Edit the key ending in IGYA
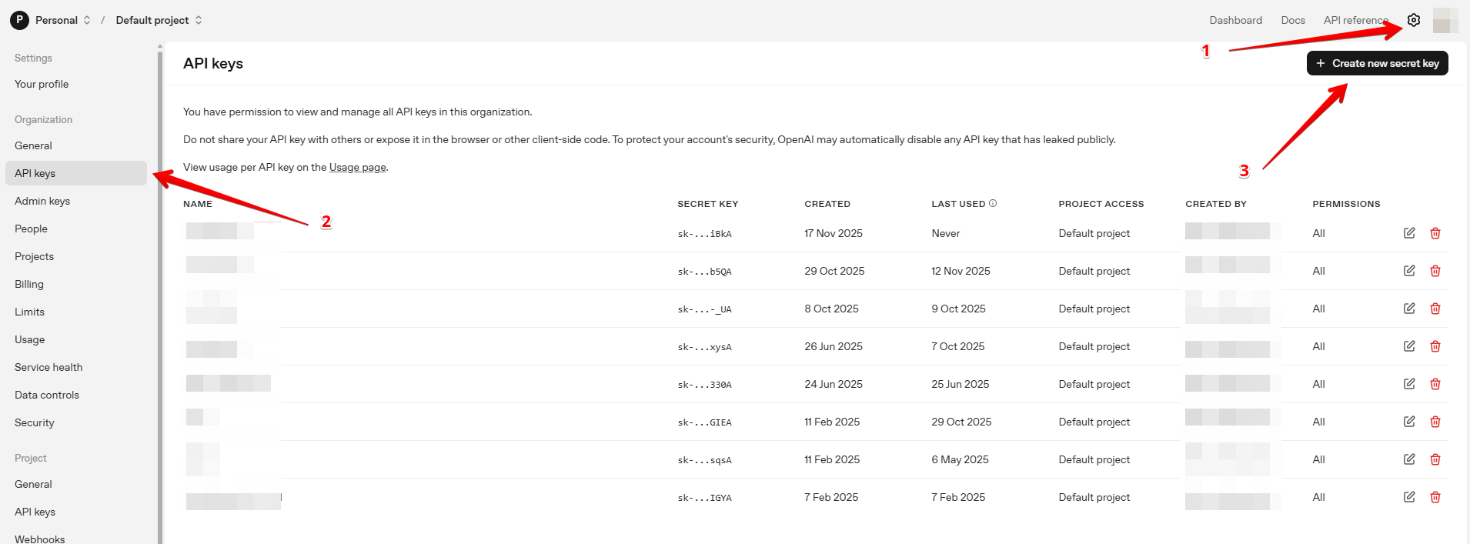The width and height of the screenshot is (1470, 544). (x=1409, y=497)
